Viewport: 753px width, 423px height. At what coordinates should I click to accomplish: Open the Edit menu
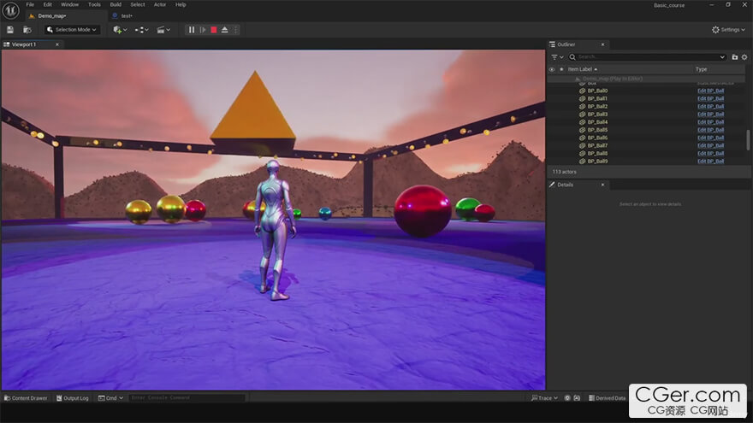point(48,4)
